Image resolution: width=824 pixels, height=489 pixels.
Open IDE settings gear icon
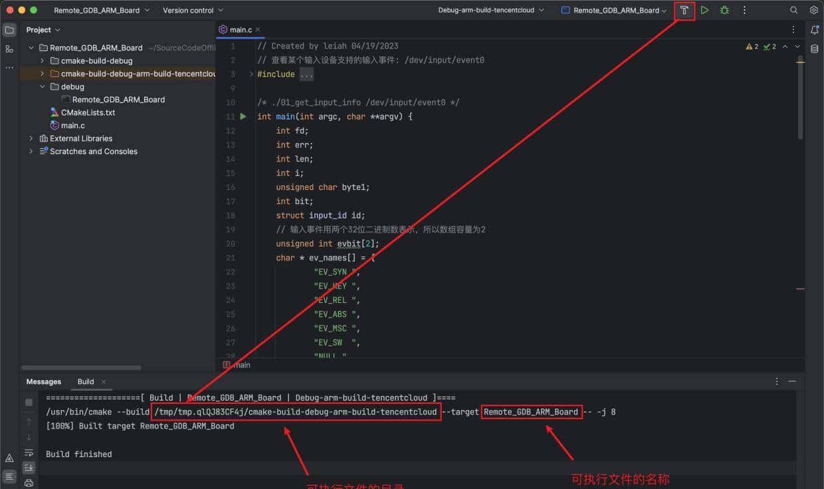(813, 11)
